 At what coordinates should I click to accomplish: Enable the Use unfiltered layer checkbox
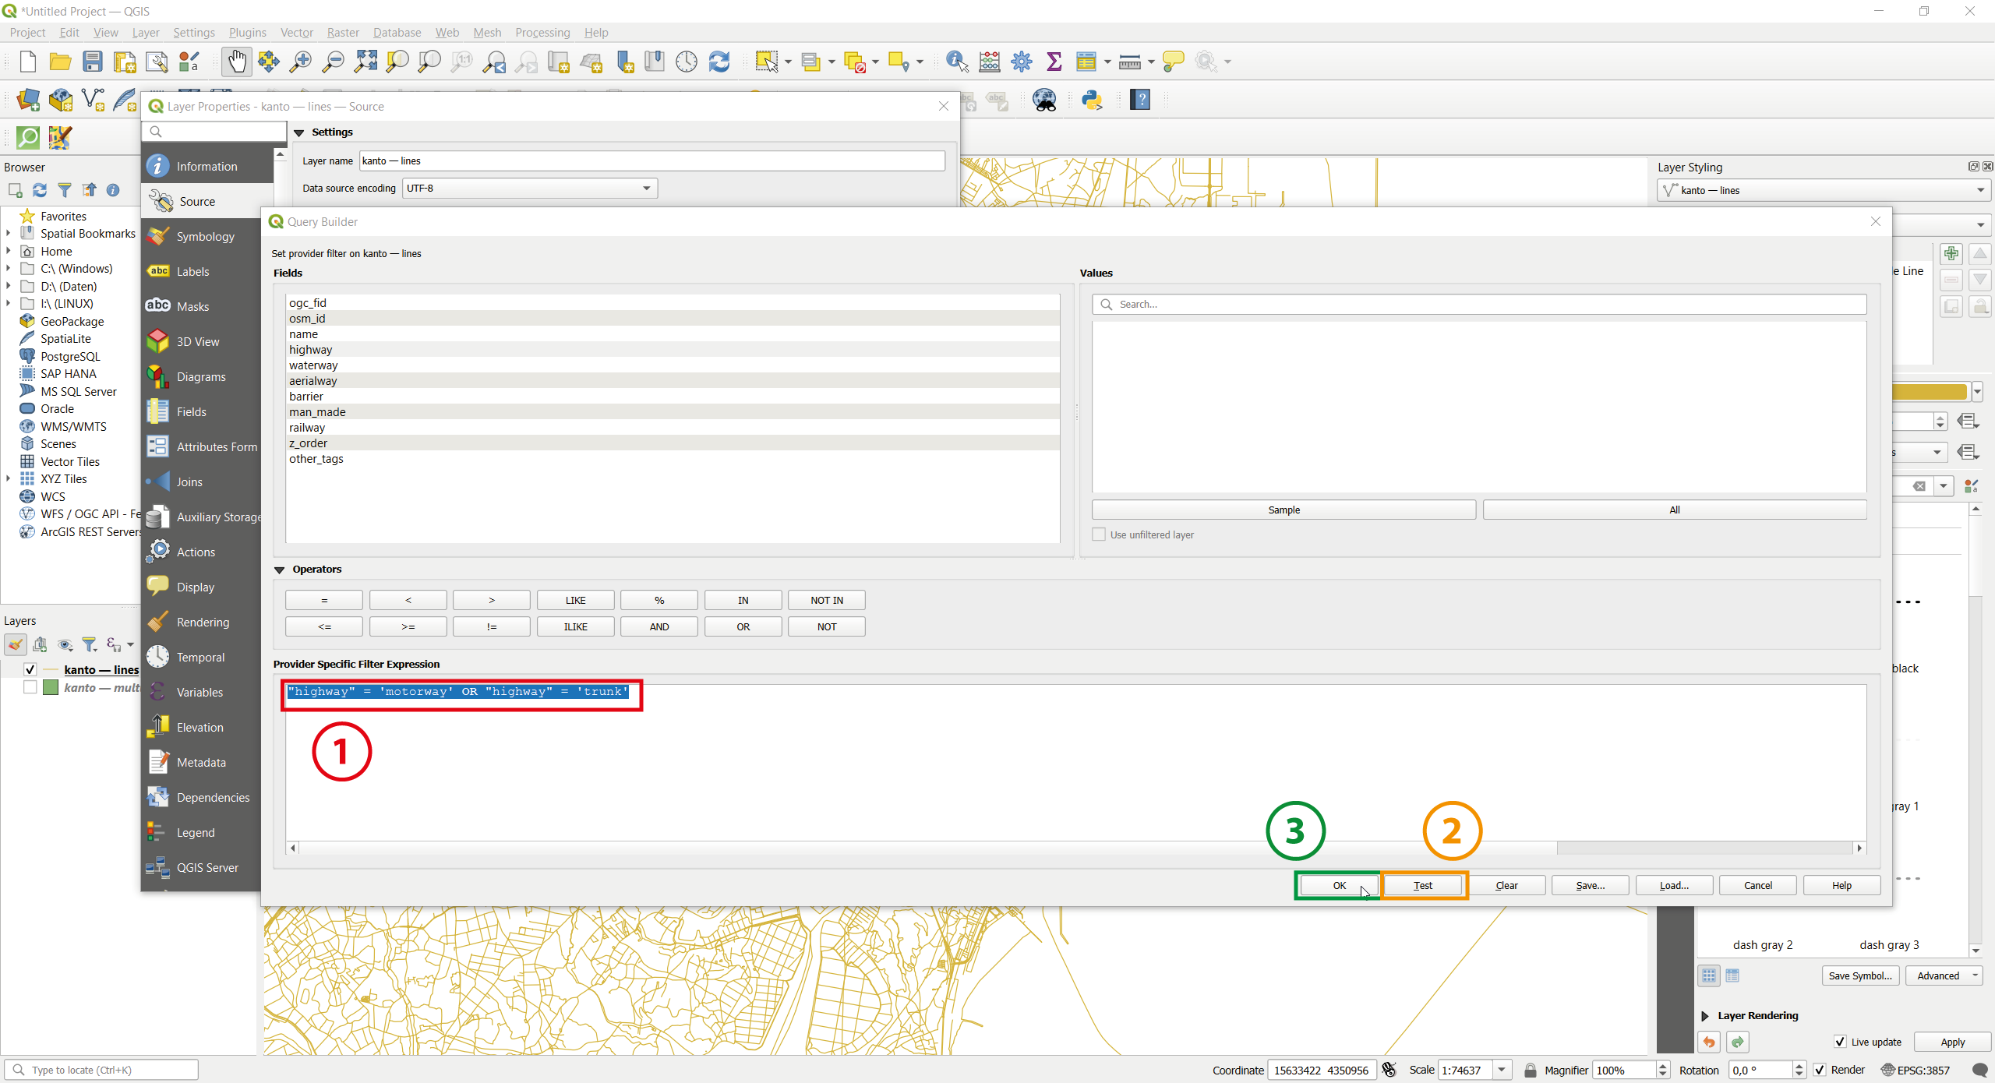pos(1099,534)
